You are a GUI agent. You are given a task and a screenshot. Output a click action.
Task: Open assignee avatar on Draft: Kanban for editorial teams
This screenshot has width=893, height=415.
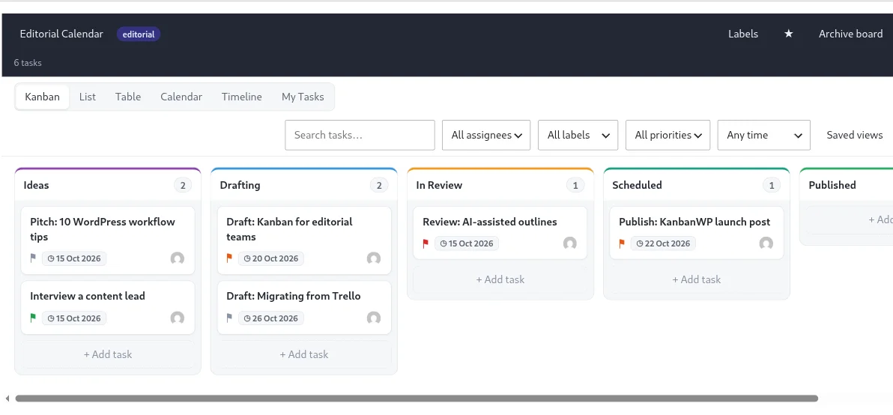374,258
